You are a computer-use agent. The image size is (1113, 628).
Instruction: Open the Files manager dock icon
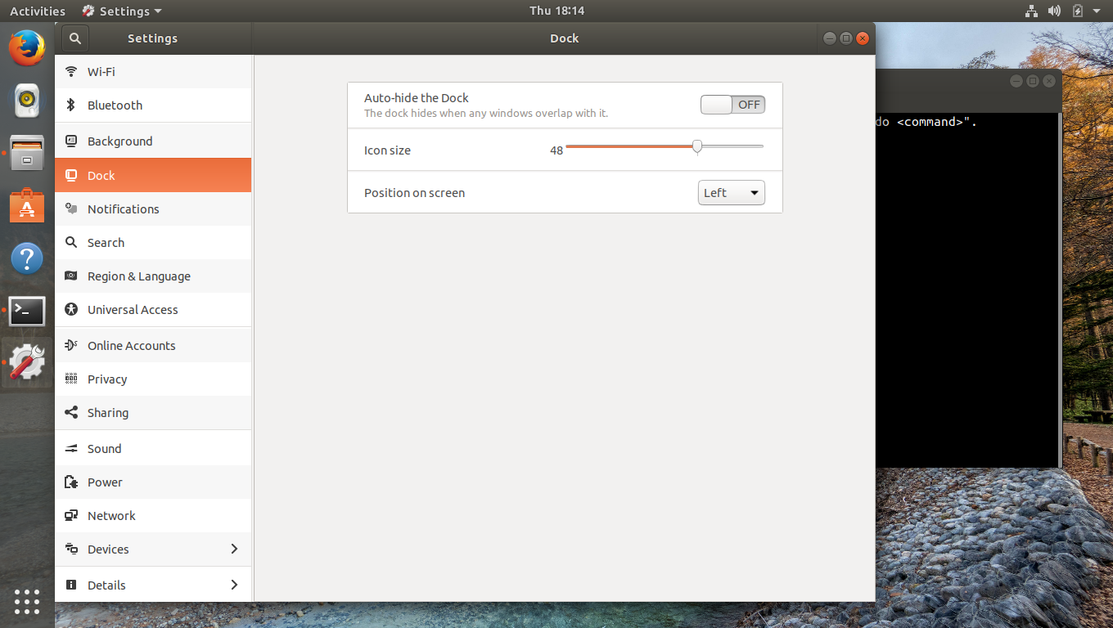pyautogui.click(x=27, y=153)
